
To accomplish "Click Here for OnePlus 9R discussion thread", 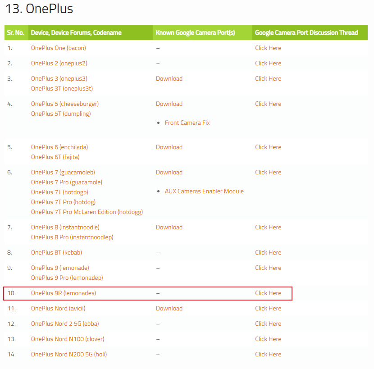I will (x=268, y=293).
